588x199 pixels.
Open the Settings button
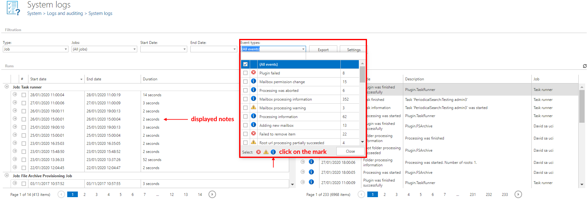[354, 50]
